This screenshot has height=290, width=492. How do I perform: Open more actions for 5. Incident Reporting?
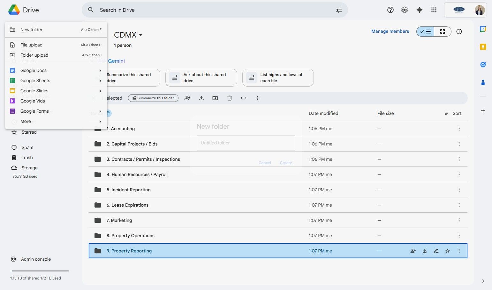[x=459, y=190]
